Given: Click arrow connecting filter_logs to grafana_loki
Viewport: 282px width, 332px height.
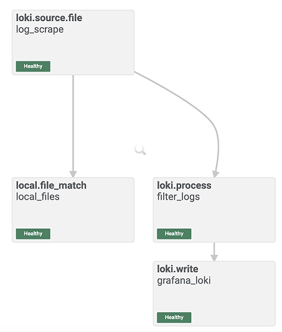Looking at the screenshot, I should tap(214, 252).
